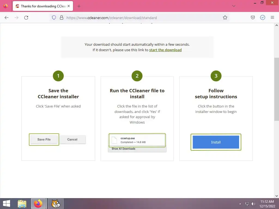
Task: Bookmark this page with star icon
Action: [225, 17]
